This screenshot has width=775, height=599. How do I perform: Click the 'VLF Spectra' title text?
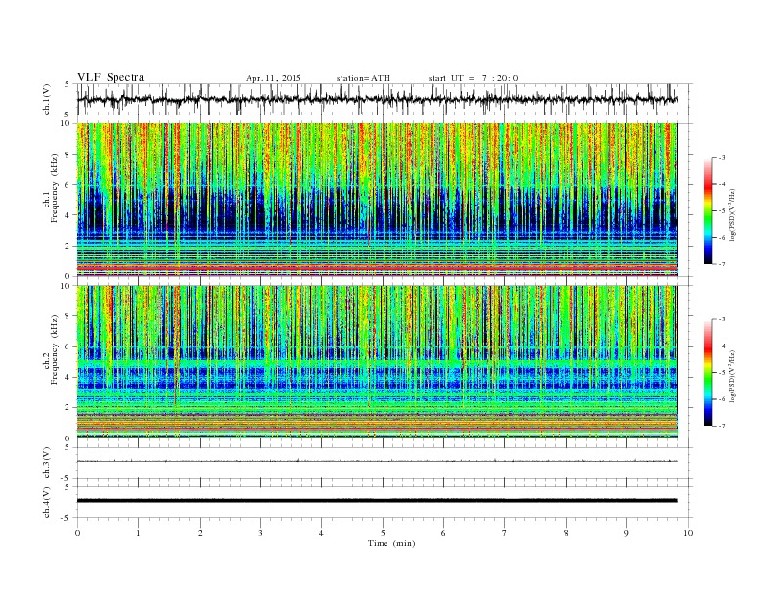[x=111, y=77]
